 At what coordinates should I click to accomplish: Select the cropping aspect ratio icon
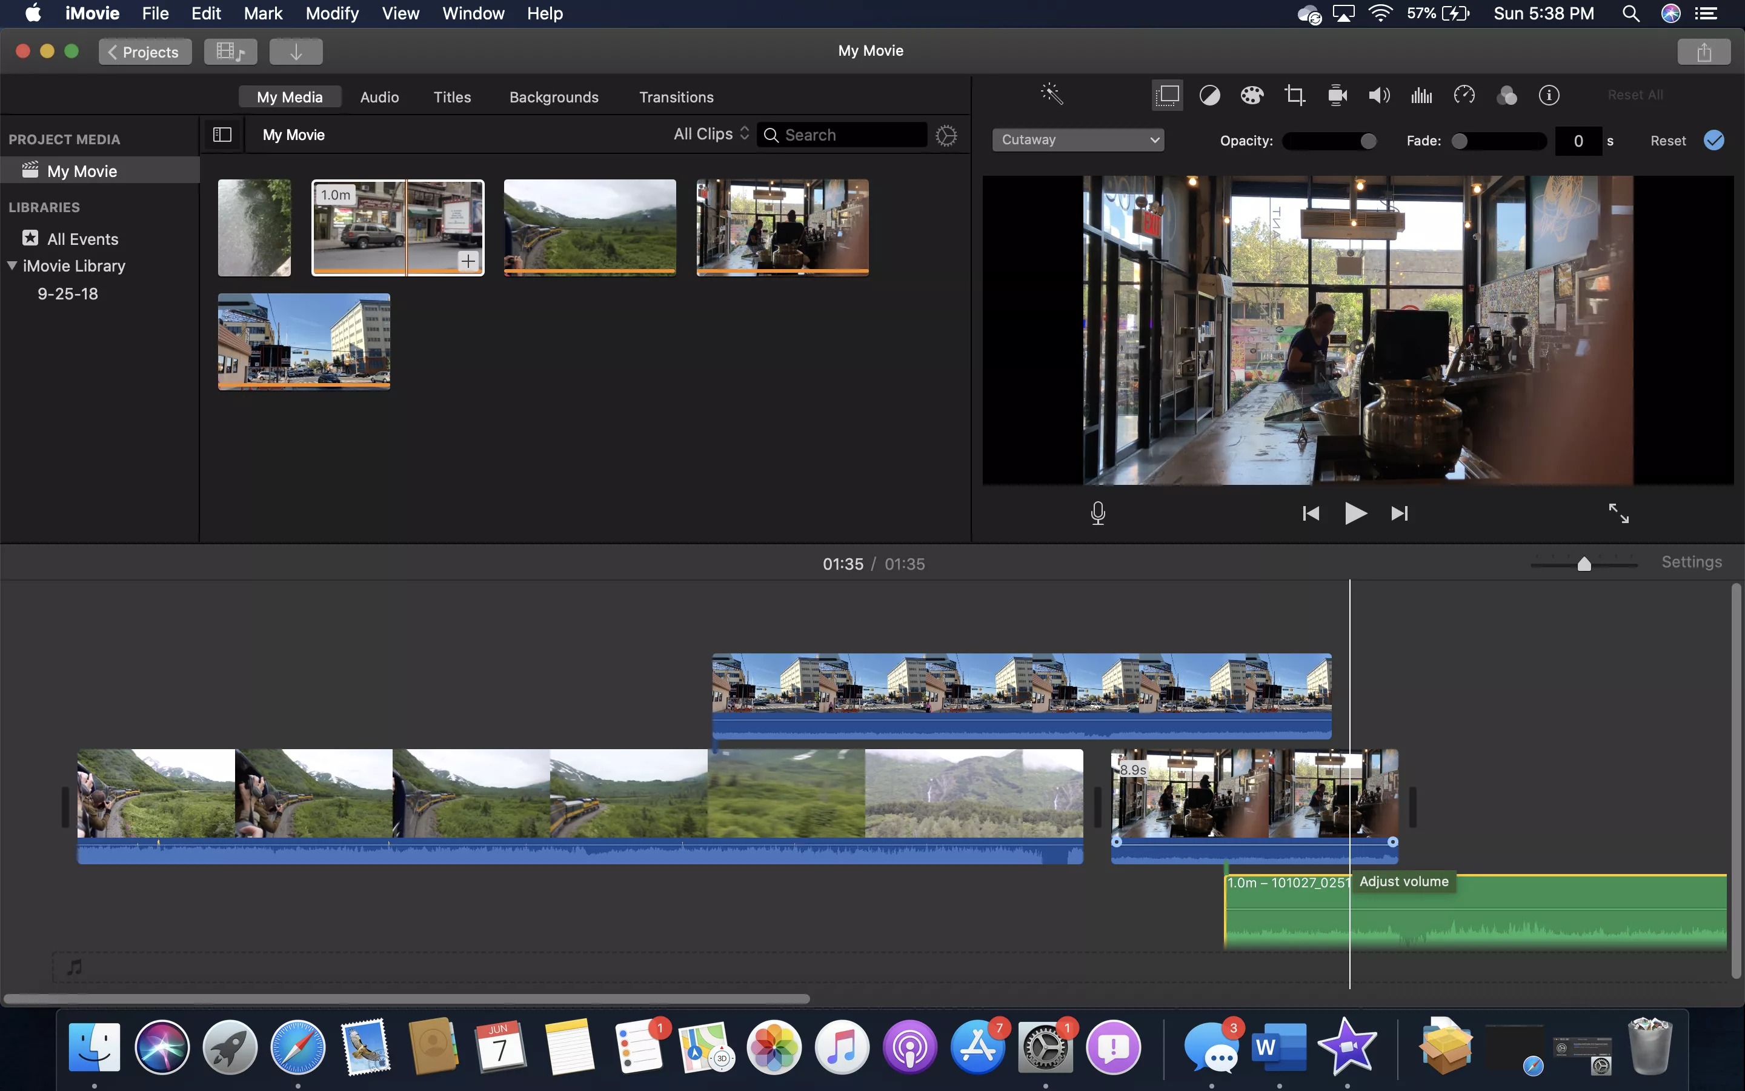point(1294,95)
